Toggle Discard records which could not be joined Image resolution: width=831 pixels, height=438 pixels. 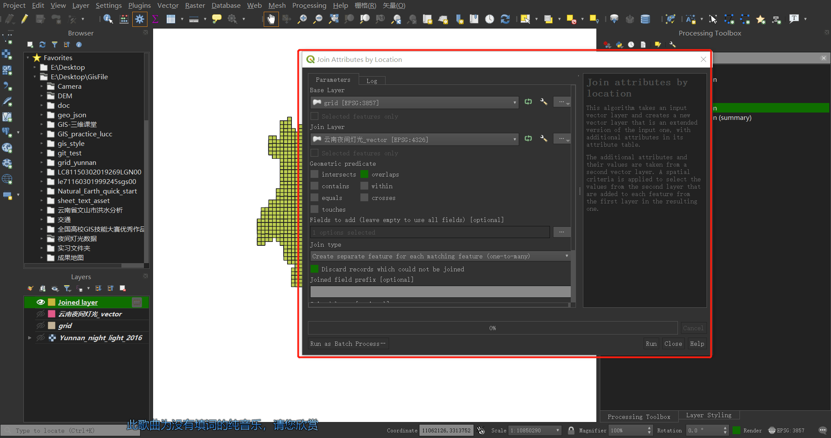(314, 269)
